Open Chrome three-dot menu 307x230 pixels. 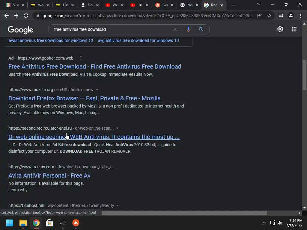300,16
